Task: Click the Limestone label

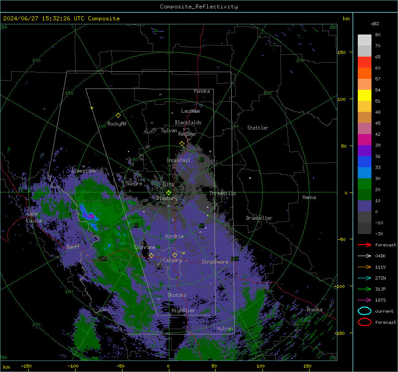Action: coord(84,171)
